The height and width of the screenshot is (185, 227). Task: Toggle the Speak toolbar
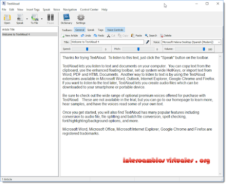coord(91,30)
